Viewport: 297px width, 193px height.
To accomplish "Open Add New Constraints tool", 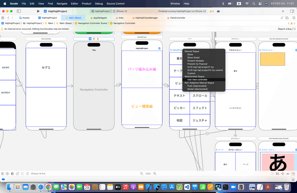I will tap(283, 173).
